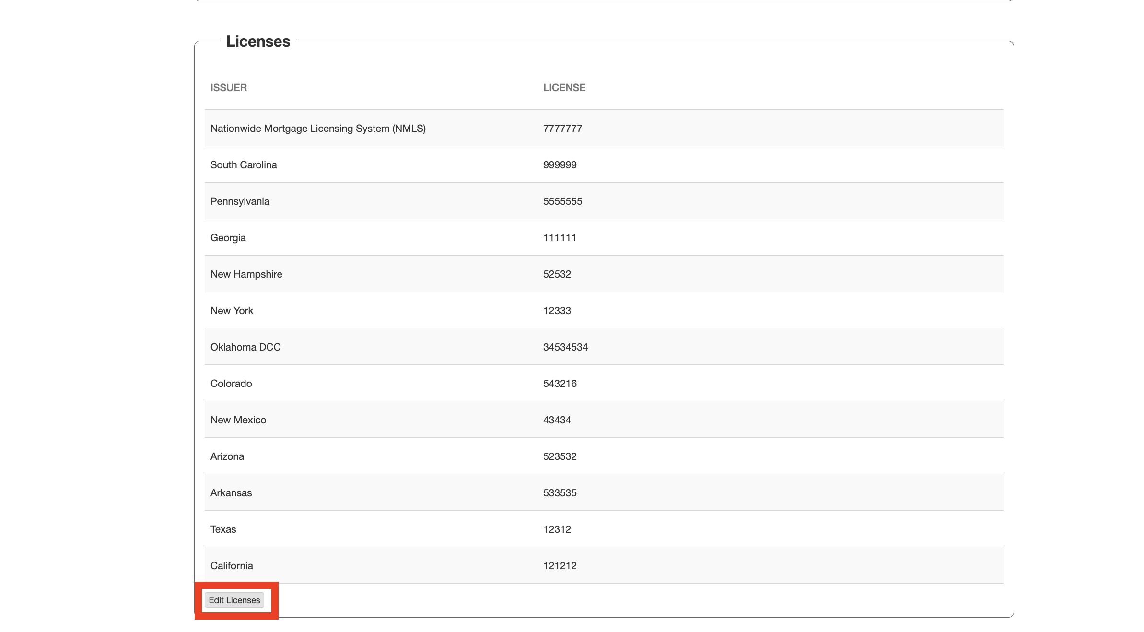Screen dimensions: 1144x632
Task: Click the California issuer cell
Action: point(231,566)
